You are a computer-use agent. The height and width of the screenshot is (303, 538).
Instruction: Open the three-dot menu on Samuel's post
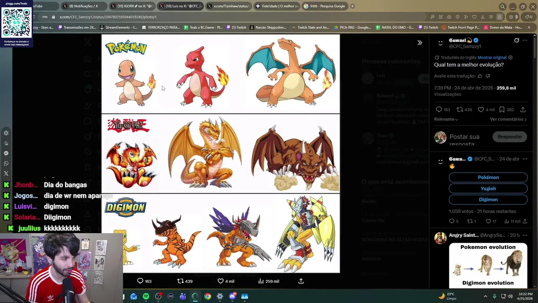point(525,40)
